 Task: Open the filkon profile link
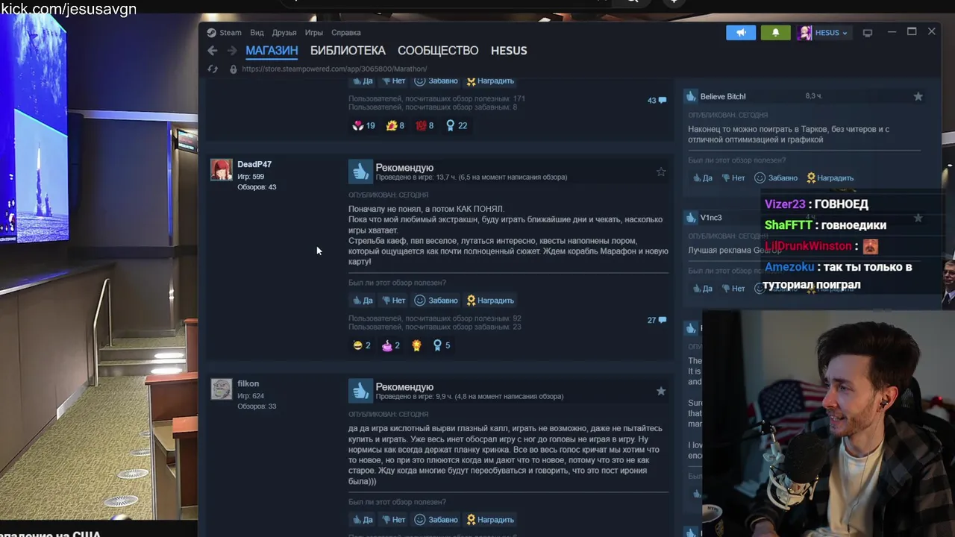[x=248, y=383]
